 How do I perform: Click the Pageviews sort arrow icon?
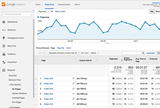122,60
